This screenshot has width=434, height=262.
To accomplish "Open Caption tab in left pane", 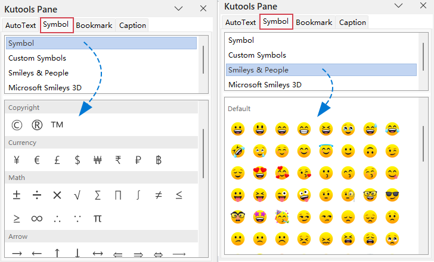I will [x=132, y=26].
